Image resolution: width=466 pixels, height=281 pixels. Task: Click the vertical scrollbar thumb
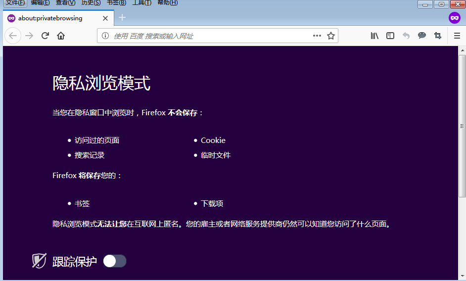[x=462, y=126]
